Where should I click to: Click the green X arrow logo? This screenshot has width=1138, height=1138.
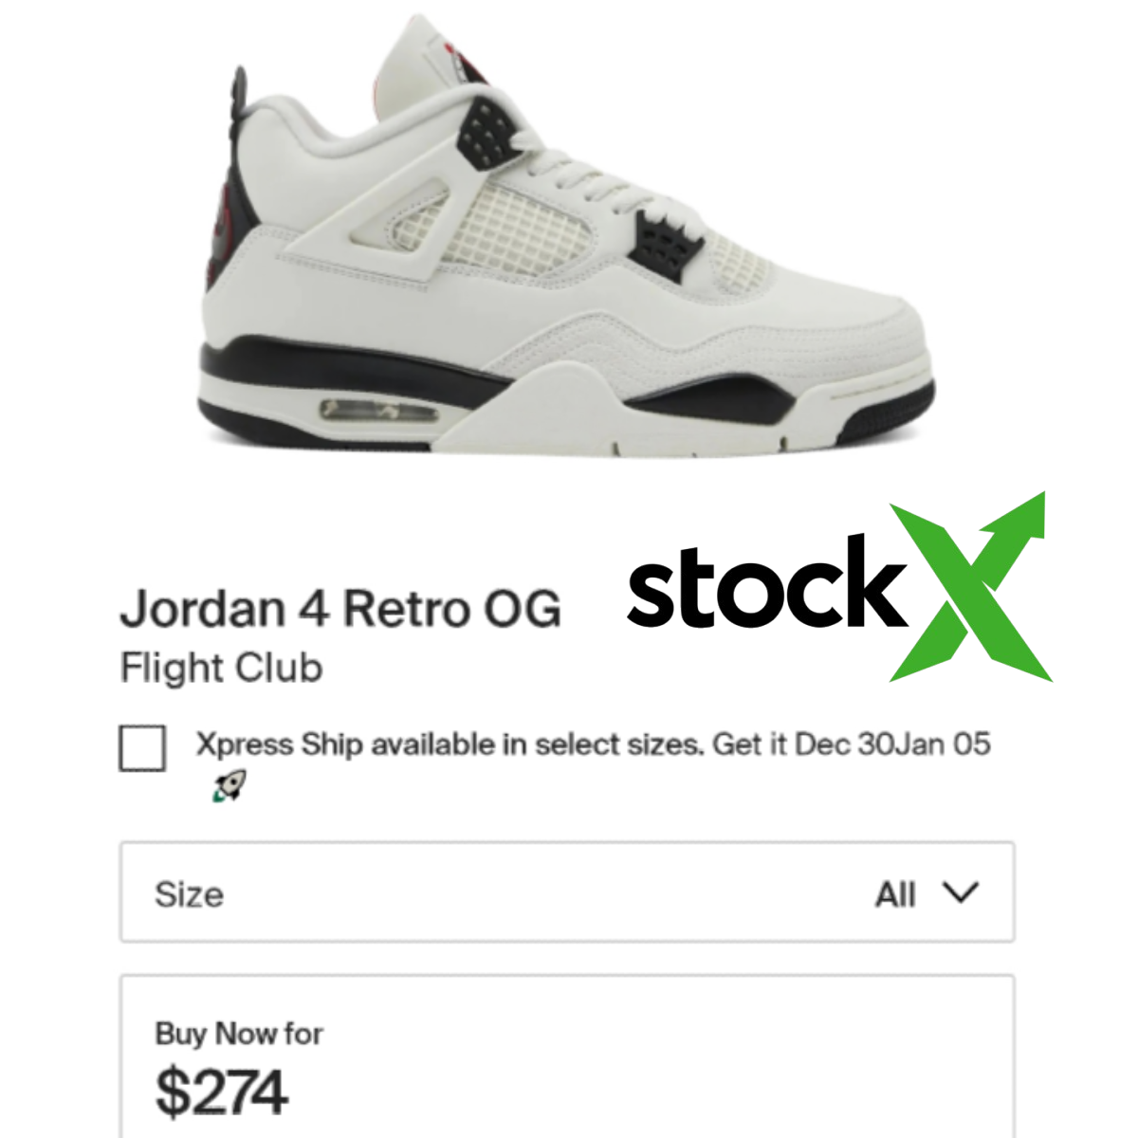[x=969, y=588]
